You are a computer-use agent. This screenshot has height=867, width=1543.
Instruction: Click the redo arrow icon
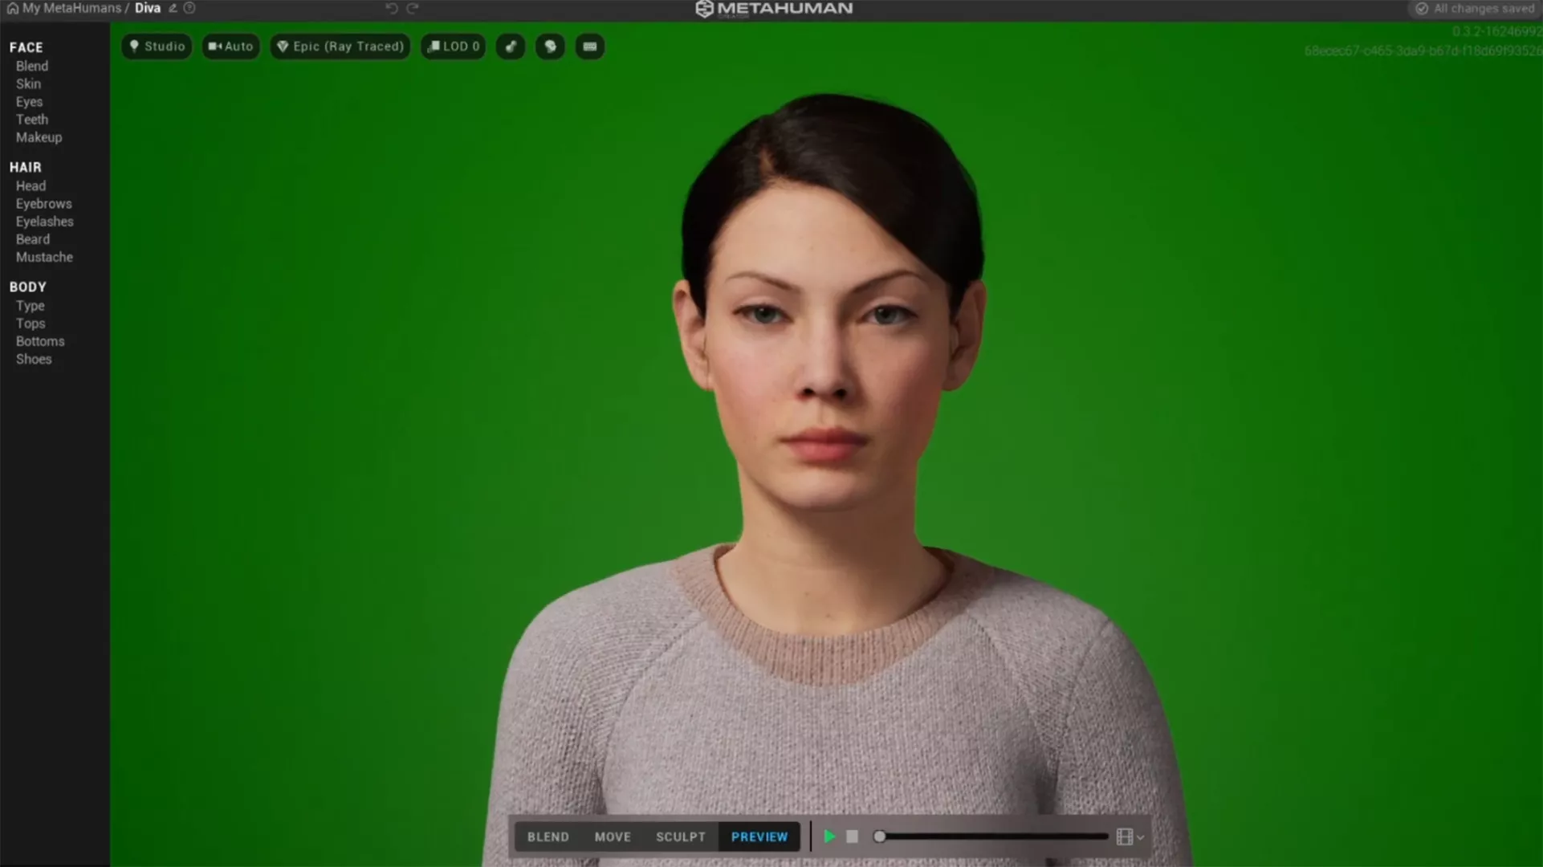tap(413, 8)
